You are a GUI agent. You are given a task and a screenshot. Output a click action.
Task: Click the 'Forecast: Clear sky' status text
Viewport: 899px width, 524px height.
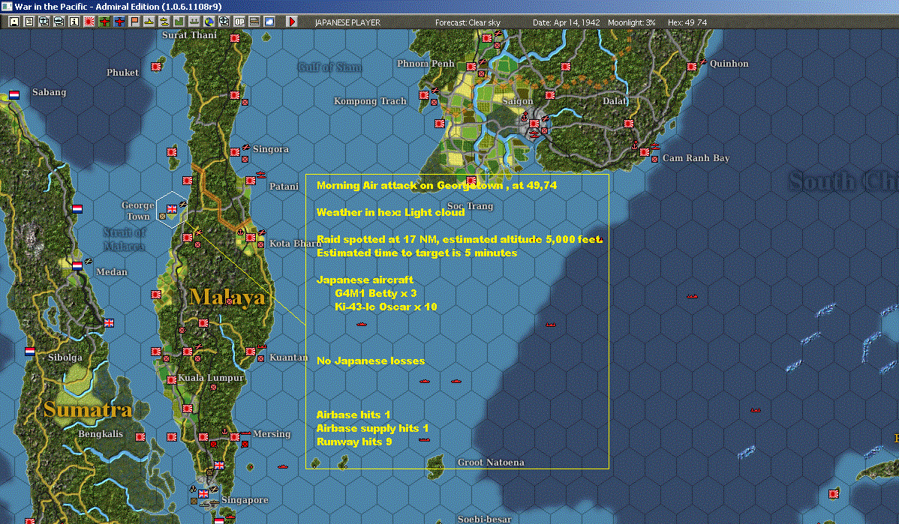468,22
